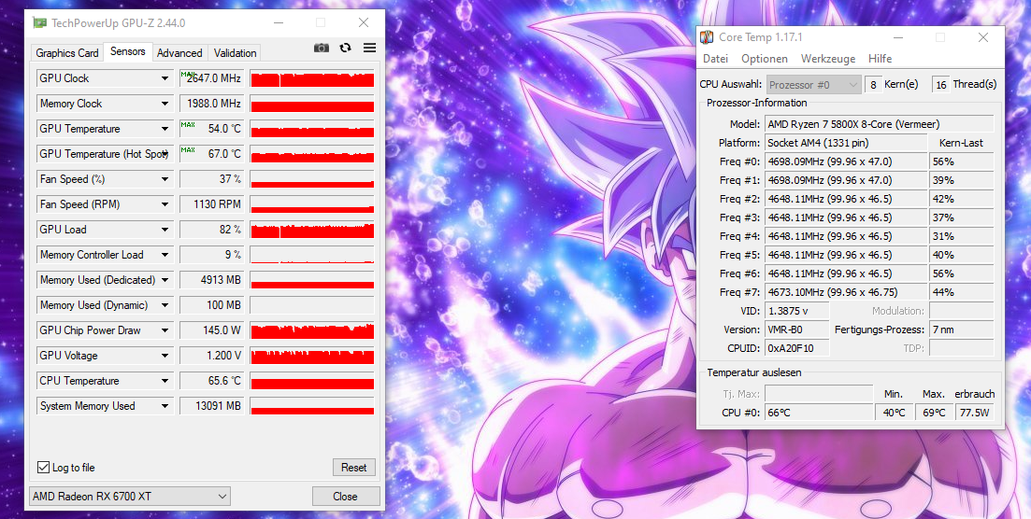Expand the Memory Used (Dynamic) dropdown
Viewport: 1031px width, 519px height.
pyautogui.click(x=165, y=305)
